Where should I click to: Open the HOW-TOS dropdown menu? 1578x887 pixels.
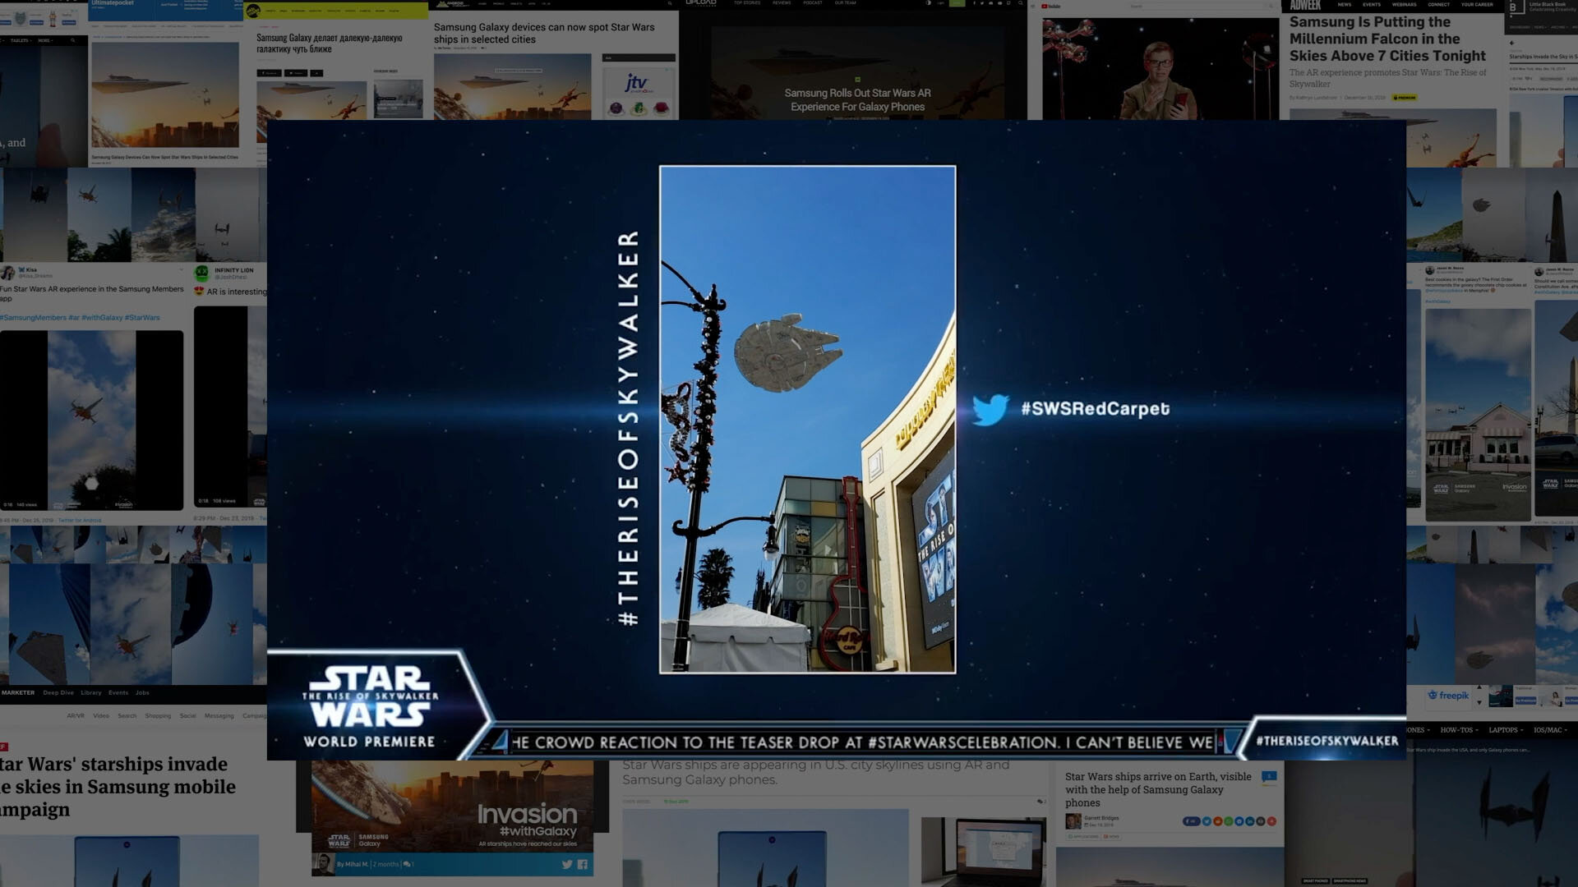(x=1459, y=730)
